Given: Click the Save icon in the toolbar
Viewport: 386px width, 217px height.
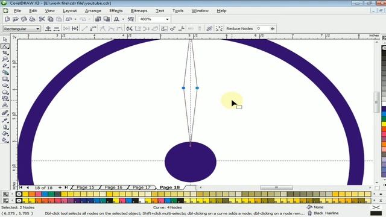Looking at the screenshot, I should click(24, 19).
